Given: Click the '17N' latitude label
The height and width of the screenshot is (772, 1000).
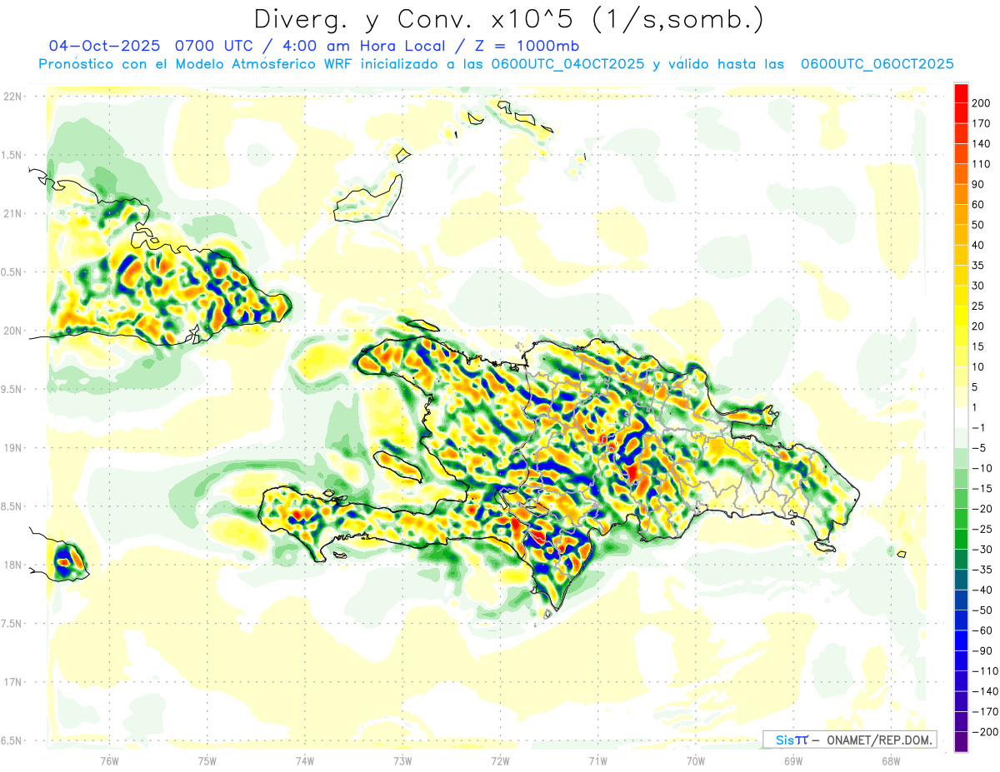Looking at the screenshot, I should (x=12, y=681).
